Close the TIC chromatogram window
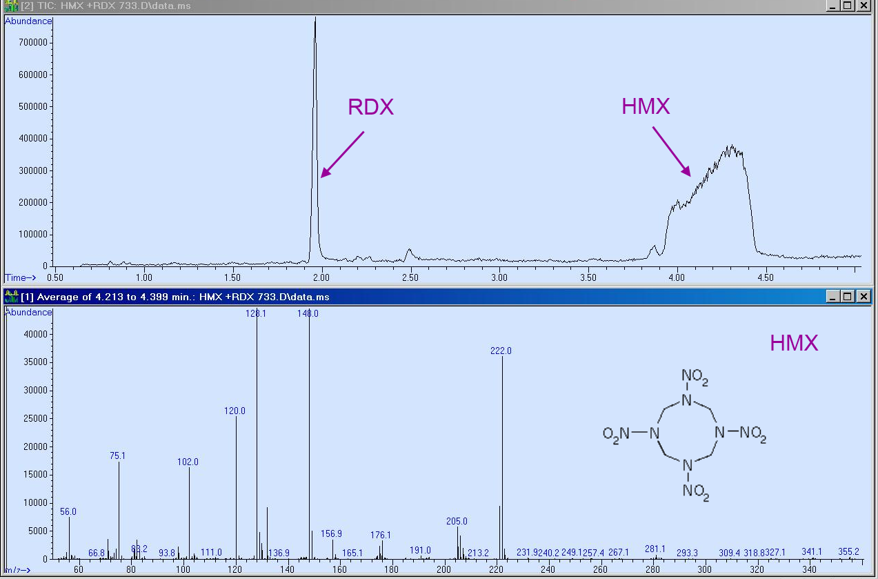878x579 pixels. point(864,6)
